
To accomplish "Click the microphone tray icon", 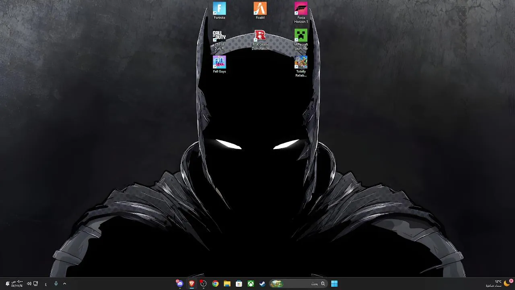I will pos(56,284).
